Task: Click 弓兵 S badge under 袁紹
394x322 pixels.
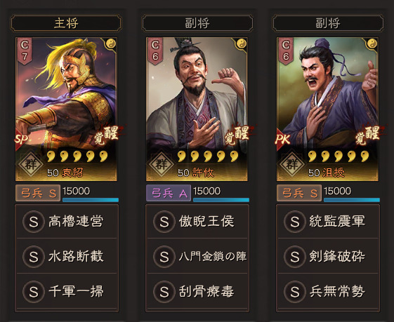Action: click(38, 193)
